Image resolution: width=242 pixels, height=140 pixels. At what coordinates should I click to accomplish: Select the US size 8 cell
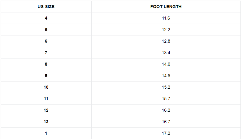pos(46,64)
